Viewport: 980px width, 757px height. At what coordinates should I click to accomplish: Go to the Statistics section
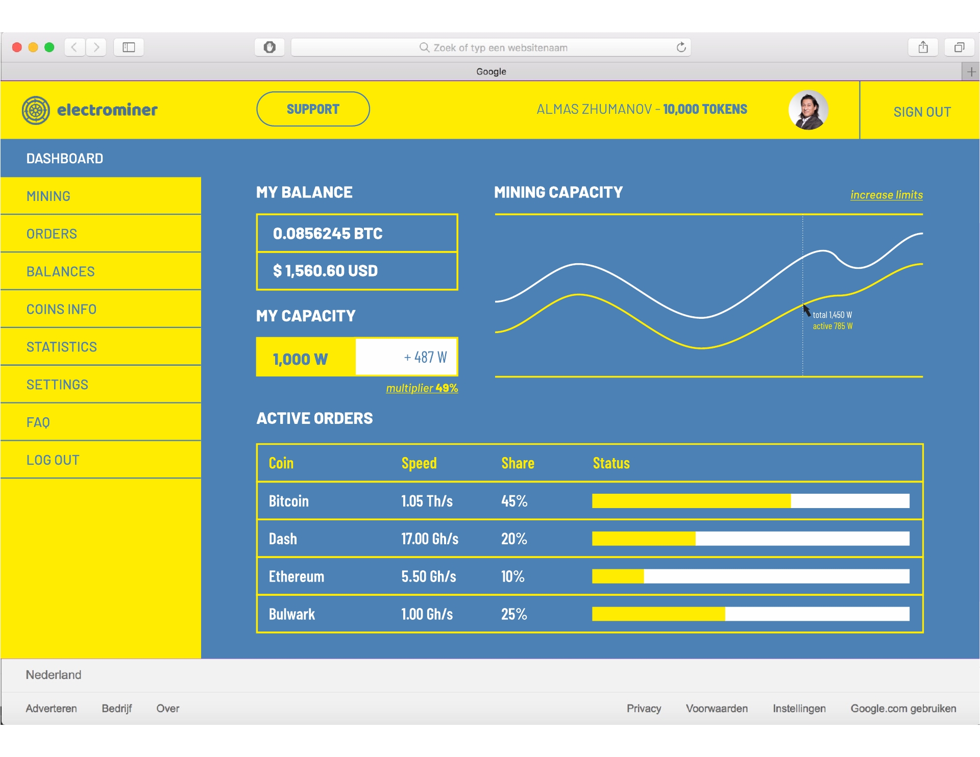(62, 347)
